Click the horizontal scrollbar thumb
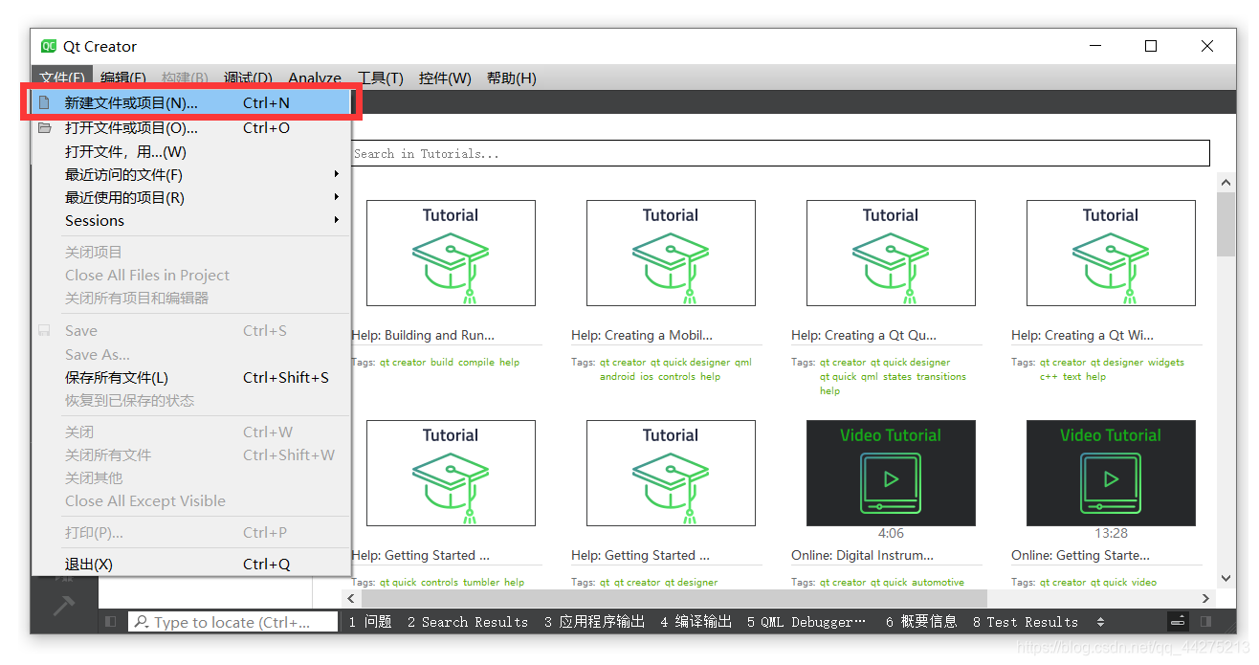The height and width of the screenshot is (665, 1259). click(x=674, y=598)
